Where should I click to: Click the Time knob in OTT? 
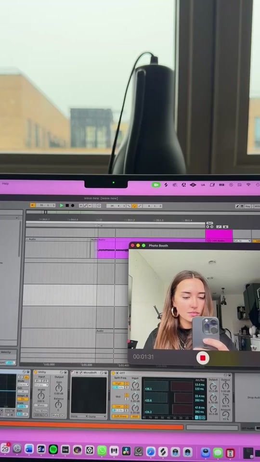pos(226,400)
